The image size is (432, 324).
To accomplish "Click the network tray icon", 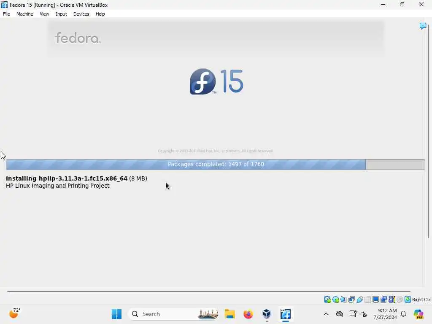I will [353, 314].
